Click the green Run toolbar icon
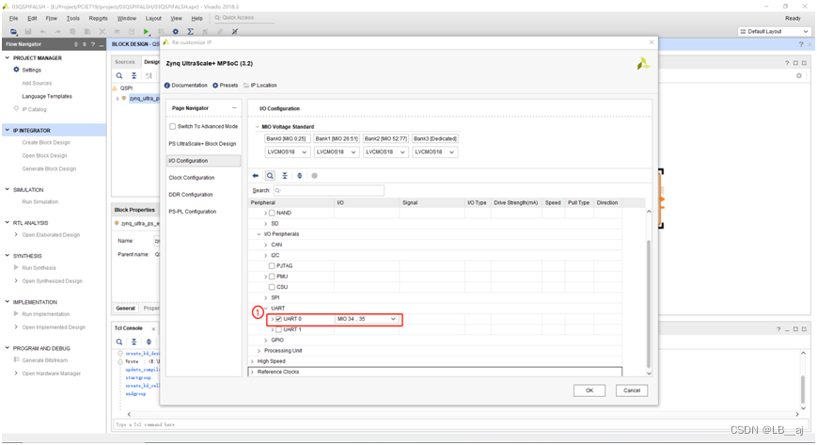 point(147,32)
